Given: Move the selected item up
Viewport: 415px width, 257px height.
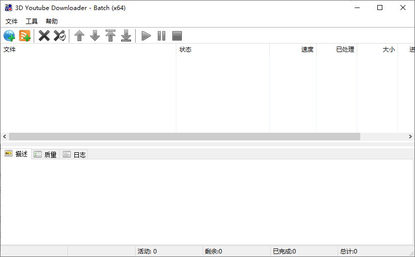Looking at the screenshot, I should click(x=79, y=36).
